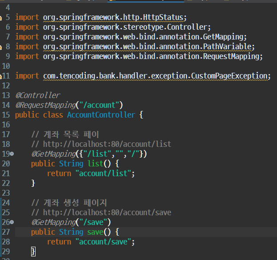The image size is (277, 260).
Task: Click the GetMapping import line
Action: (131, 37)
